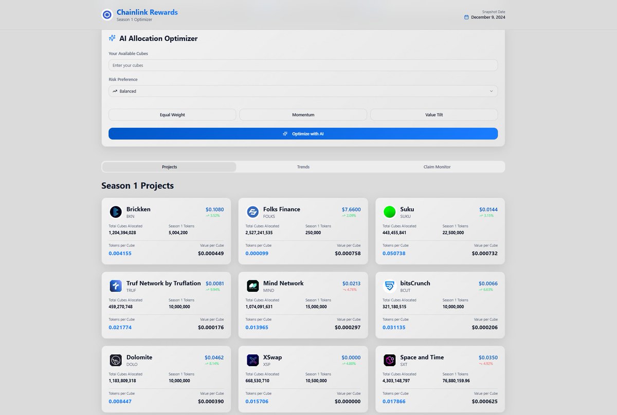Click Mind Network price $0.0213
617x415 pixels.
[352, 284]
